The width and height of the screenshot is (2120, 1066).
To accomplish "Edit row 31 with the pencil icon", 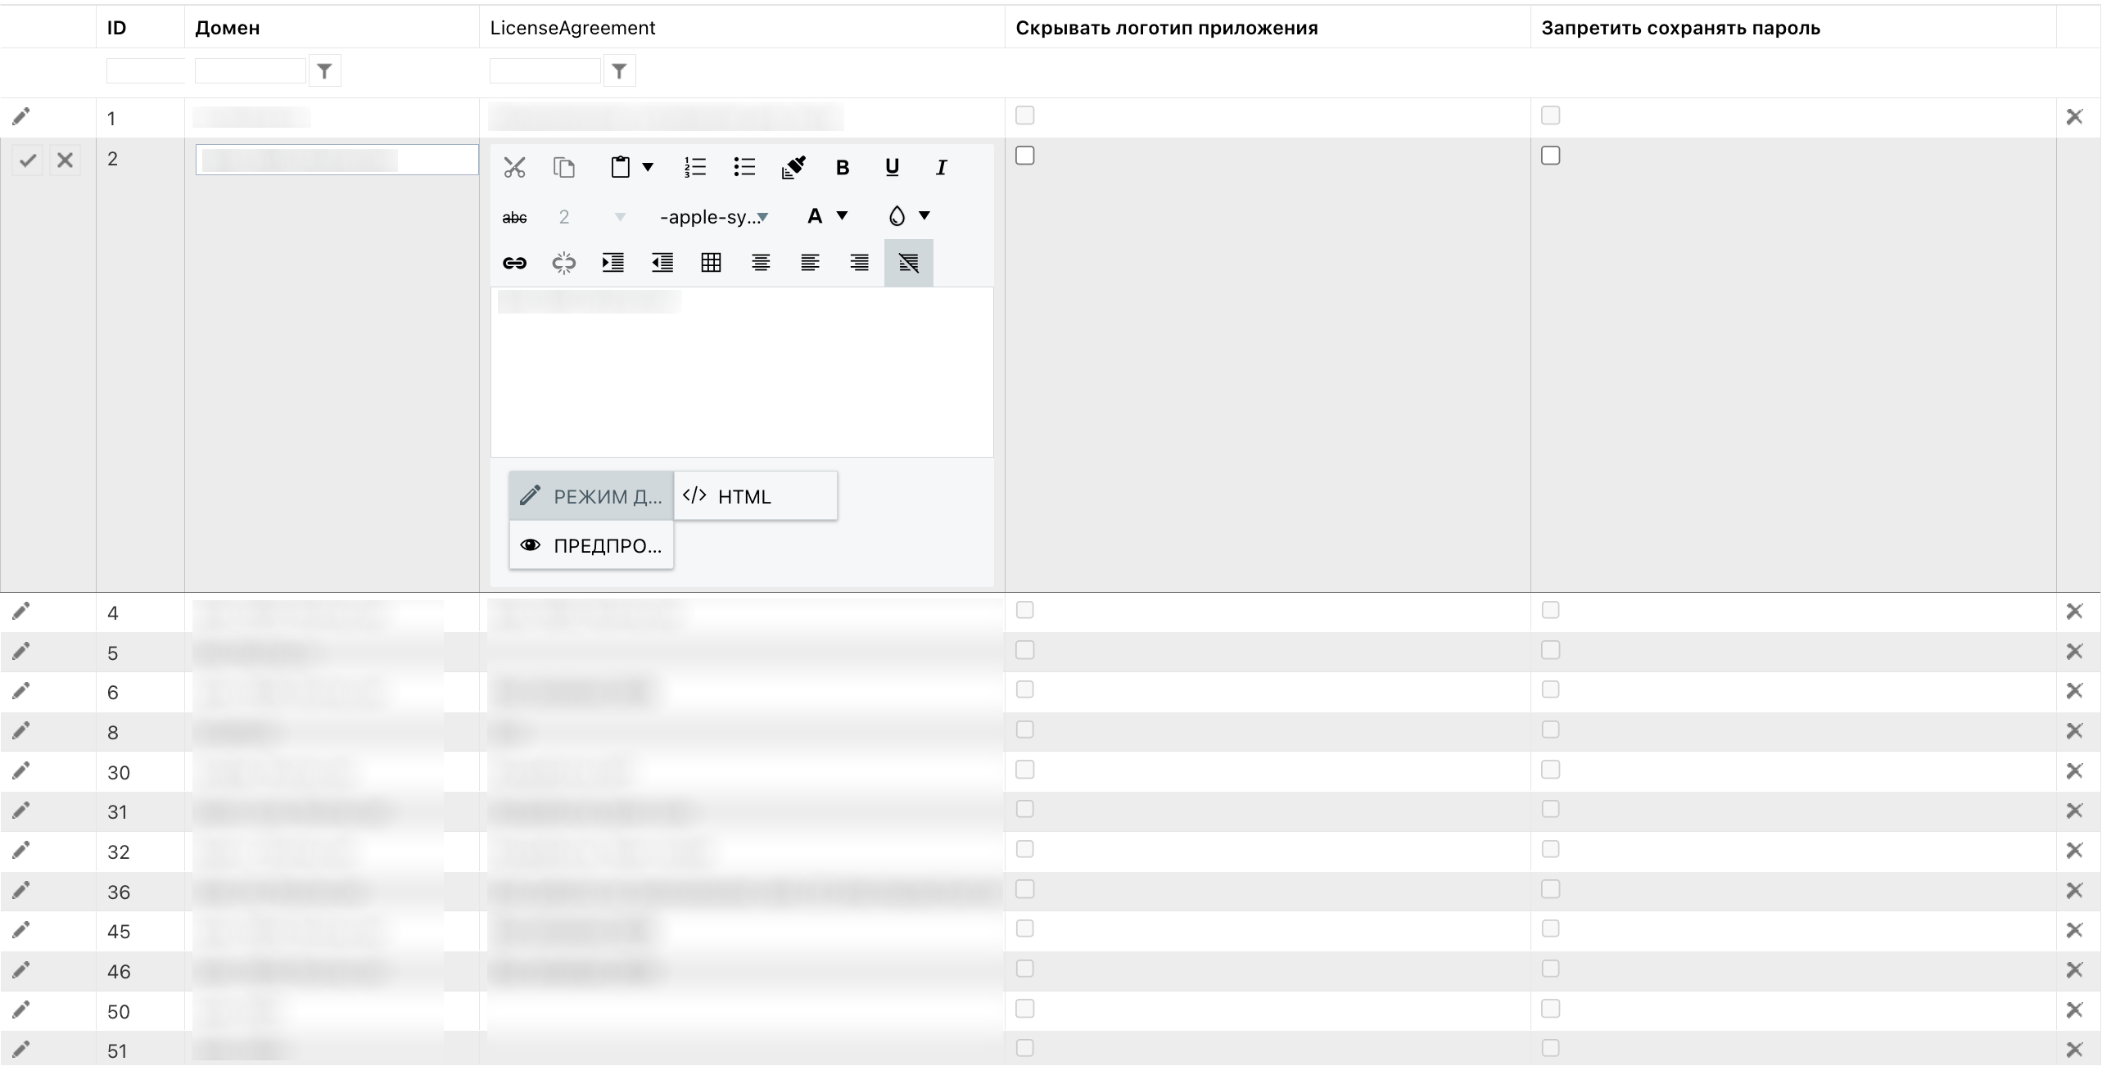I will (x=21, y=811).
